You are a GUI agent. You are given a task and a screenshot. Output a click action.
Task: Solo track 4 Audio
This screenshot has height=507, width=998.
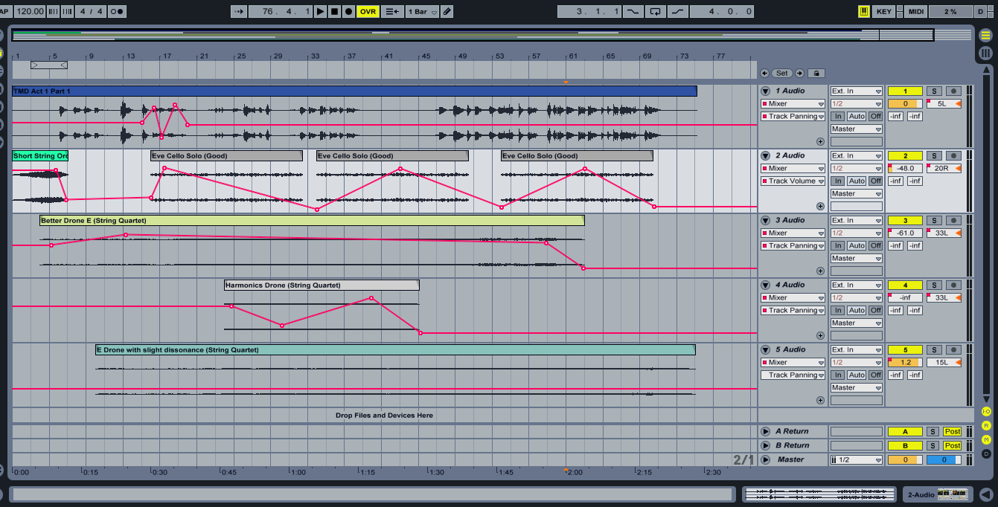pyautogui.click(x=934, y=285)
